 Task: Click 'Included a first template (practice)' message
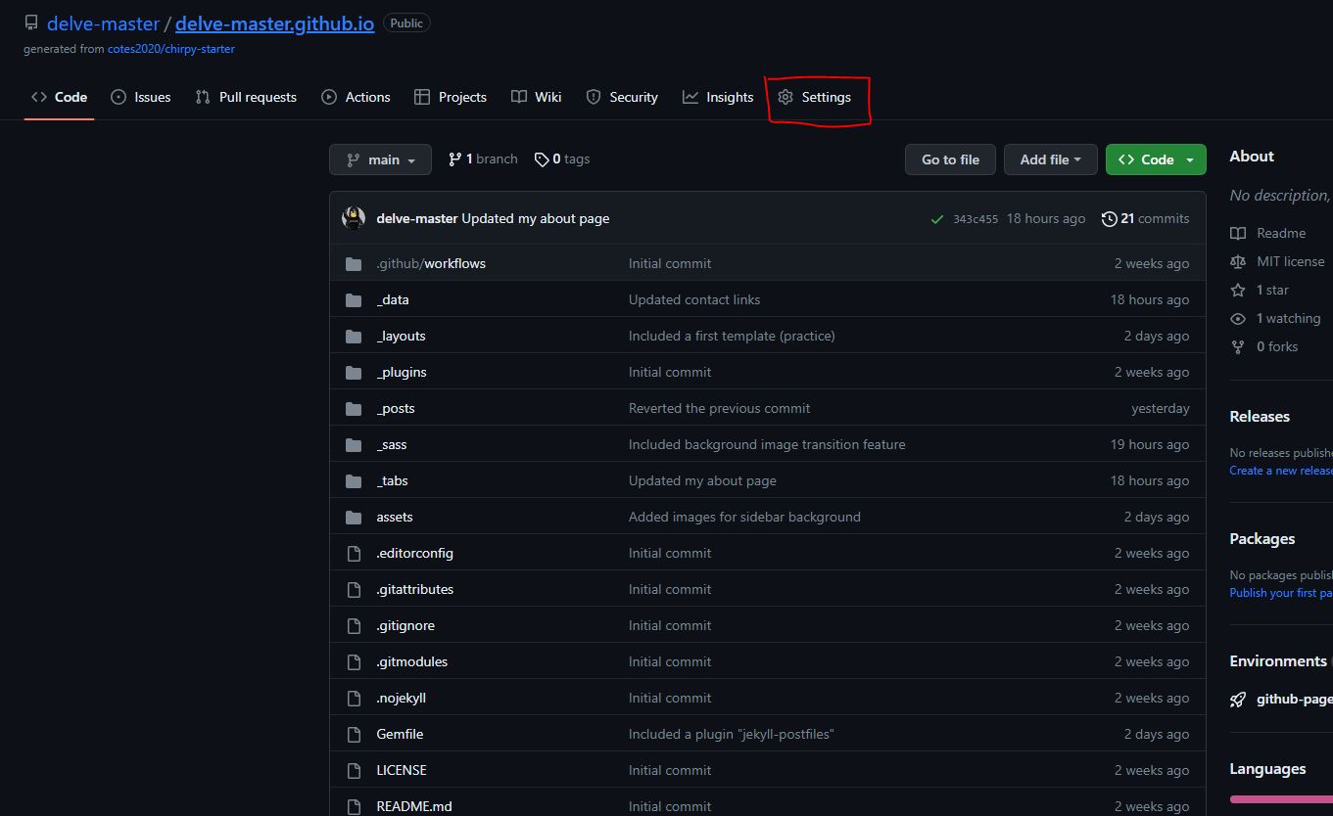[x=732, y=336]
